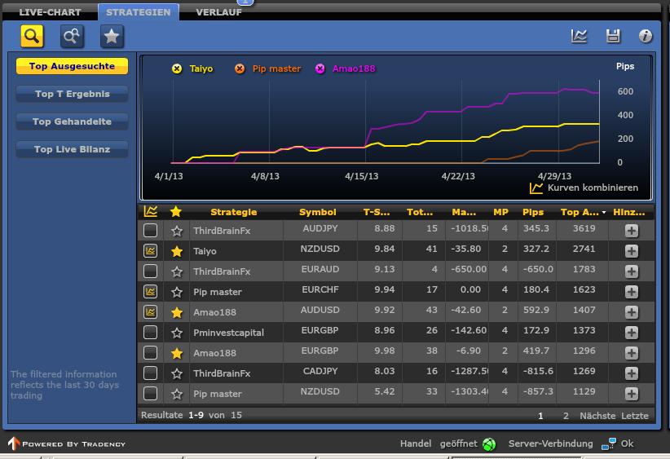
Task: Select the Top T Ergebnis filter
Action: (x=72, y=94)
